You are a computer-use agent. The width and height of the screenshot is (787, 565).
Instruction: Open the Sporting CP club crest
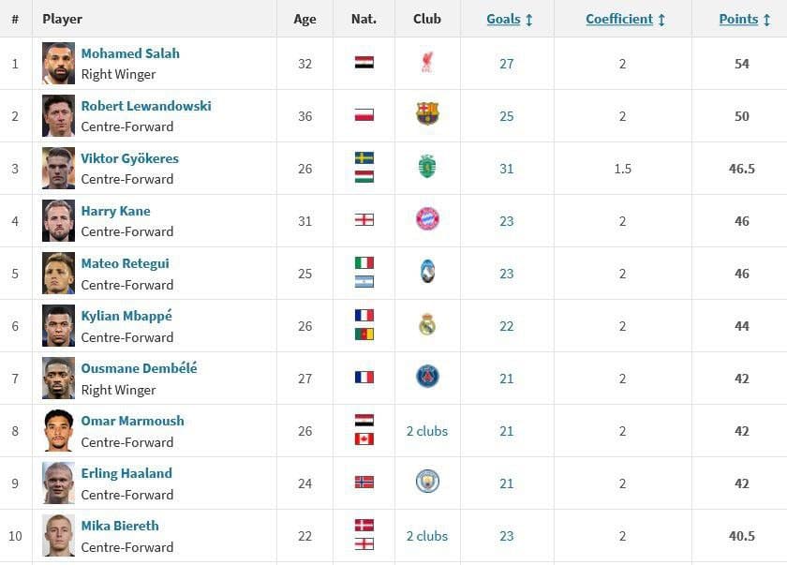(x=427, y=167)
